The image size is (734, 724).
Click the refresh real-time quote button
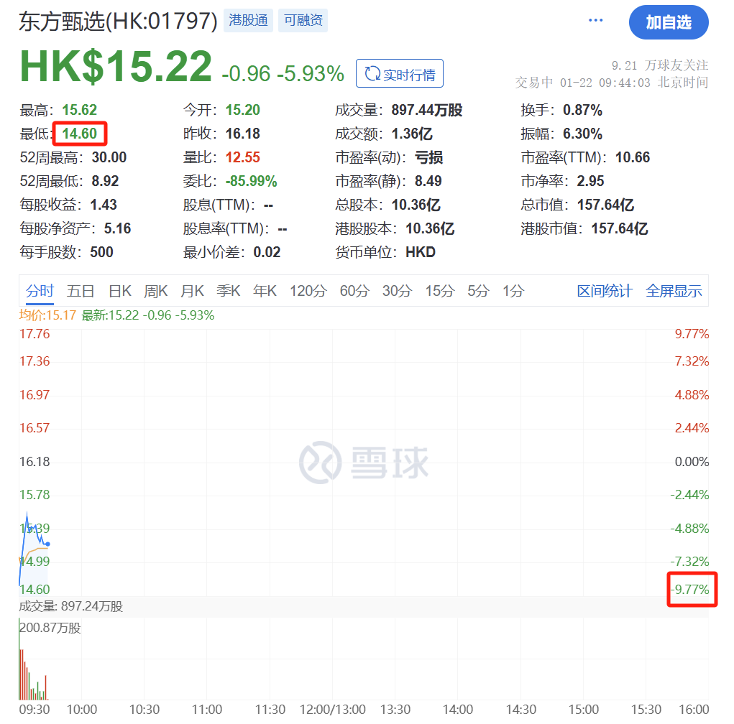pos(400,74)
